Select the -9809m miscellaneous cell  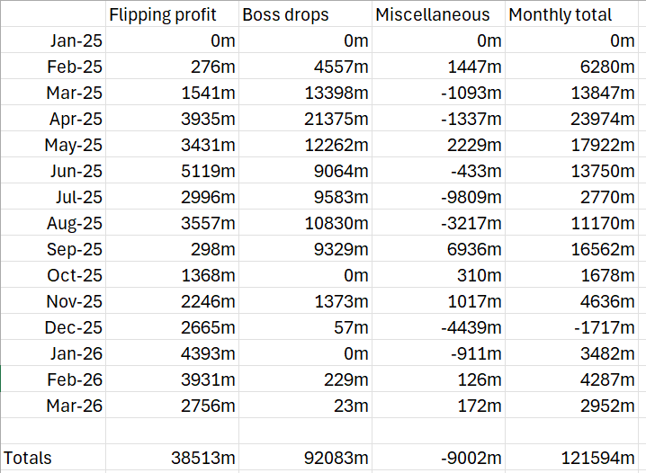[438, 197]
